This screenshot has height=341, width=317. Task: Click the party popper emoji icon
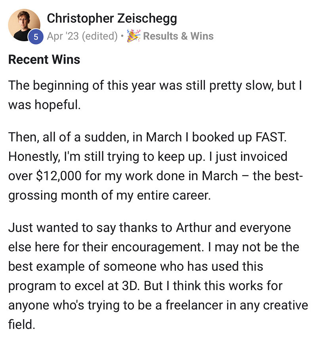(x=134, y=36)
